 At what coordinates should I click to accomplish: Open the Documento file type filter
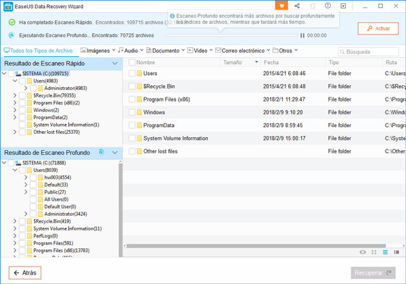tap(165, 51)
